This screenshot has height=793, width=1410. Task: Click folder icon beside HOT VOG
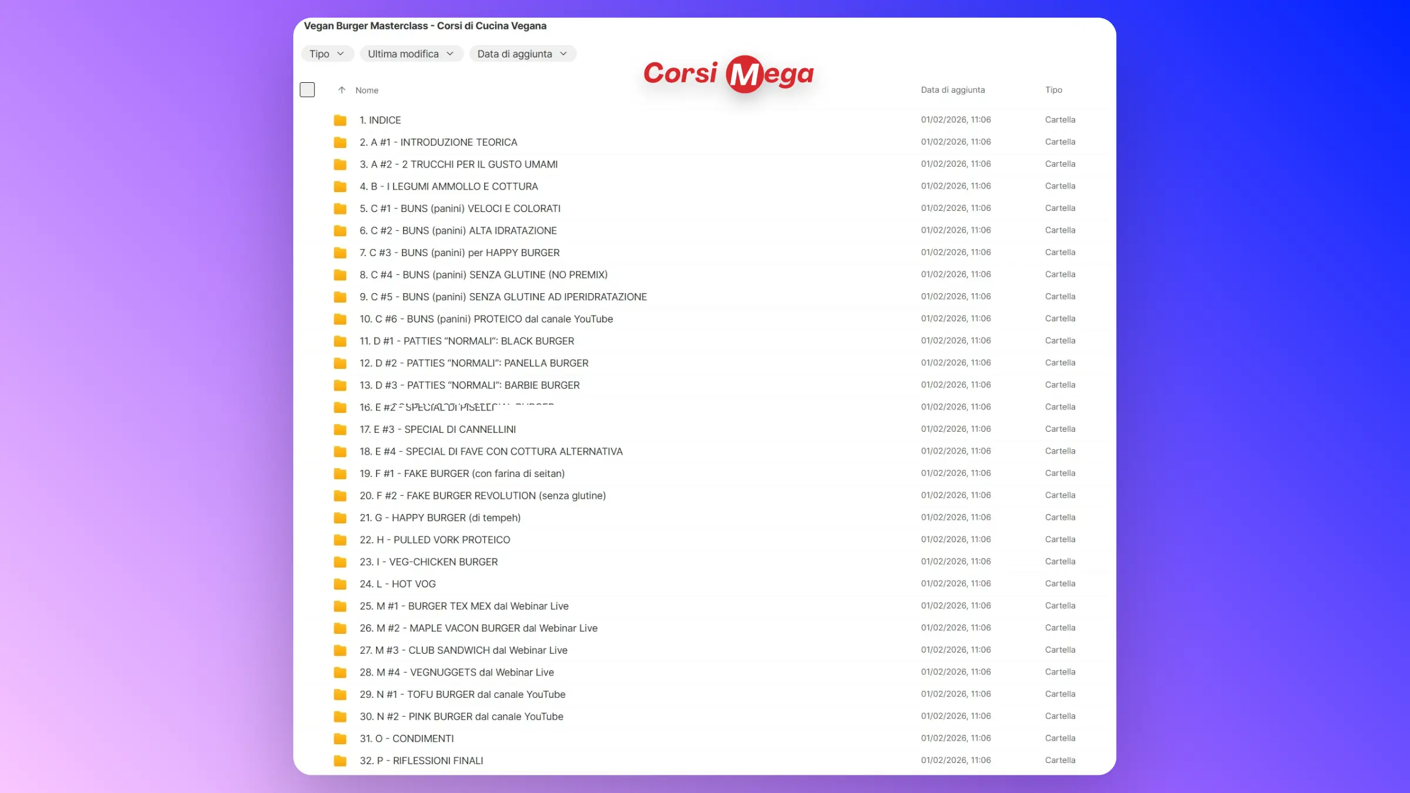pyautogui.click(x=340, y=584)
